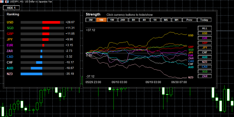Select the 1H timeframe
Image resolution: width=234 pixels, height=117 pixels.
click(155, 20)
